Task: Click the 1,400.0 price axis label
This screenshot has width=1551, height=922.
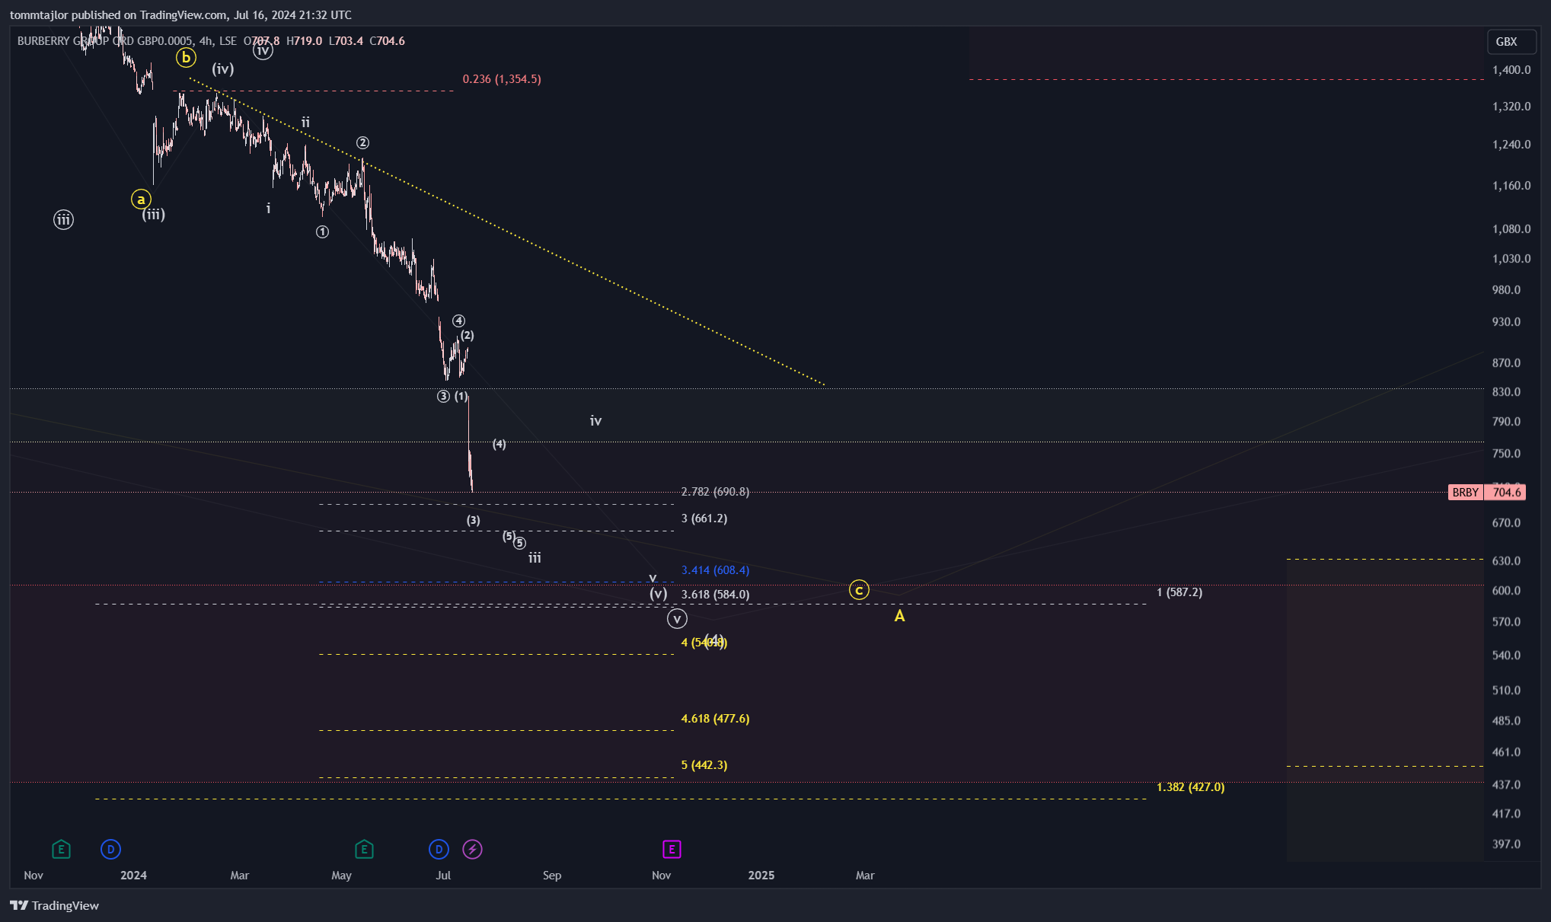Action: pyautogui.click(x=1511, y=70)
